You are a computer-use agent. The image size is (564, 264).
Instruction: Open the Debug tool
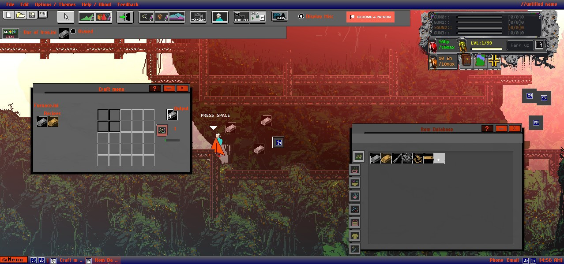(x=280, y=17)
